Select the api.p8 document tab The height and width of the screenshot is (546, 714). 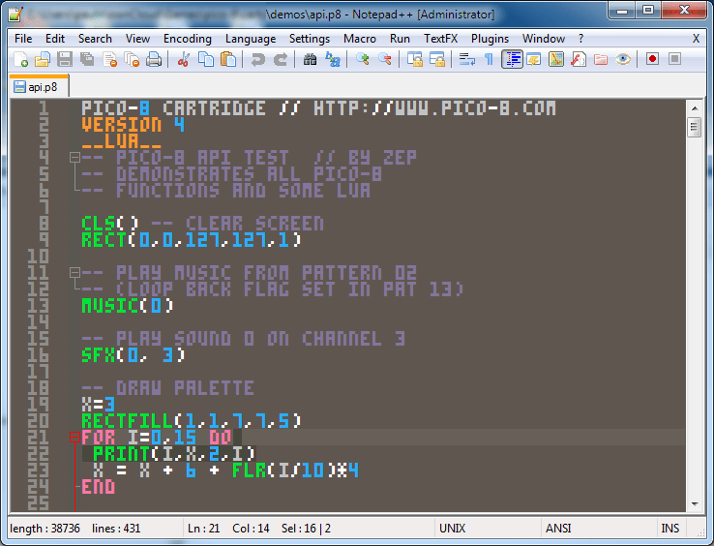pos(39,86)
